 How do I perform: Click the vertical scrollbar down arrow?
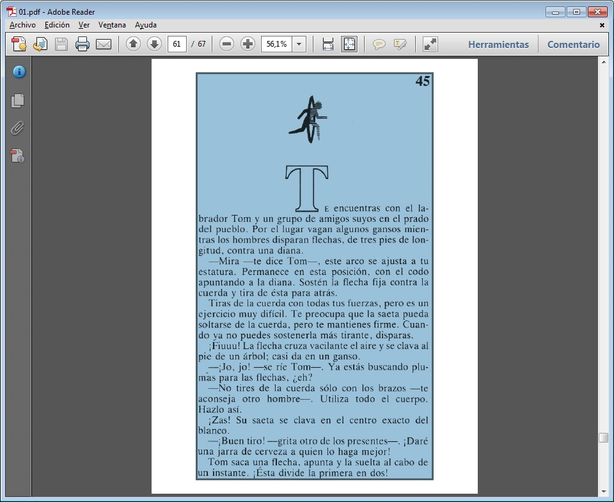click(603, 491)
